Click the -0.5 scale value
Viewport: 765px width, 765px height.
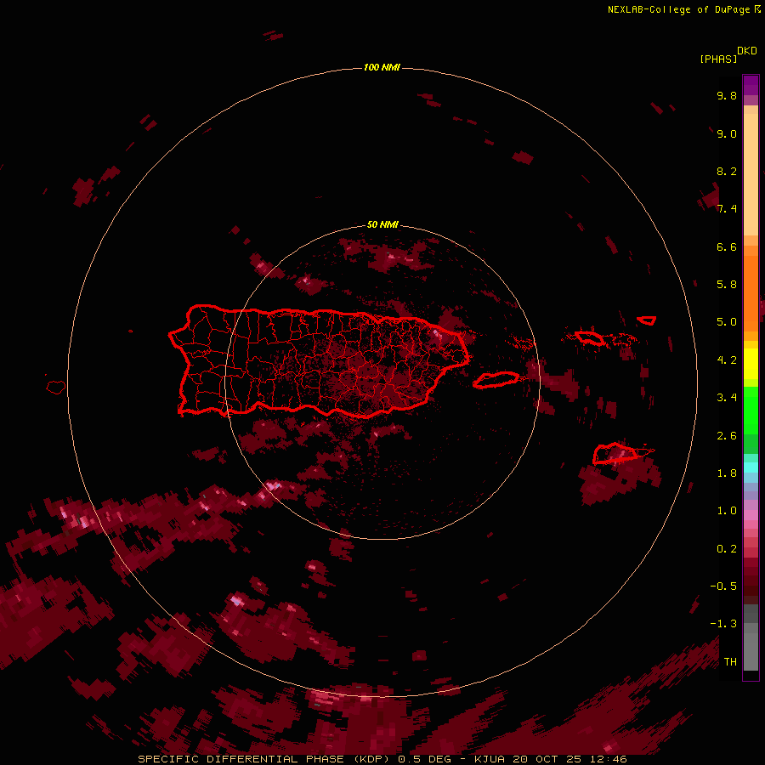tap(723, 586)
